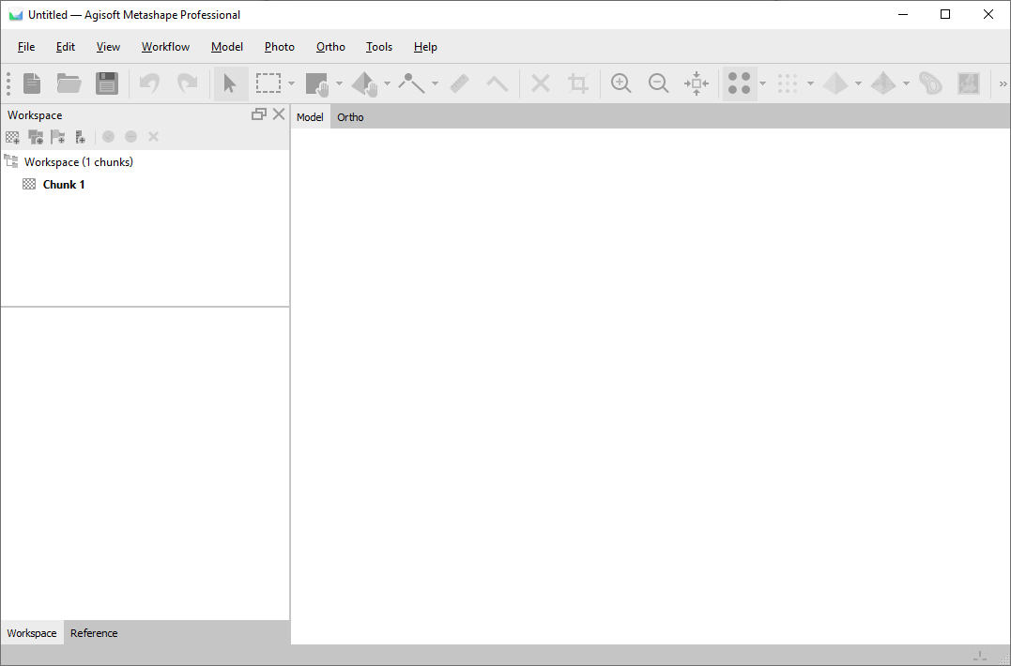Select the Move Region hand tool
The height and width of the screenshot is (666, 1011).
317,83
